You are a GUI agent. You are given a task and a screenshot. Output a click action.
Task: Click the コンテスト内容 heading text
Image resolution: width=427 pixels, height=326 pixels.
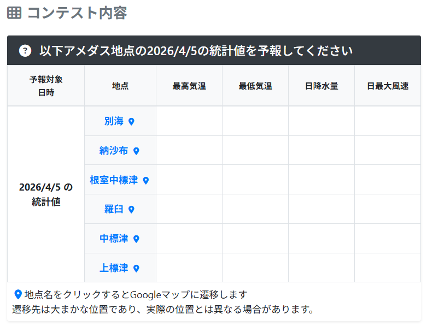click(77, 13)
